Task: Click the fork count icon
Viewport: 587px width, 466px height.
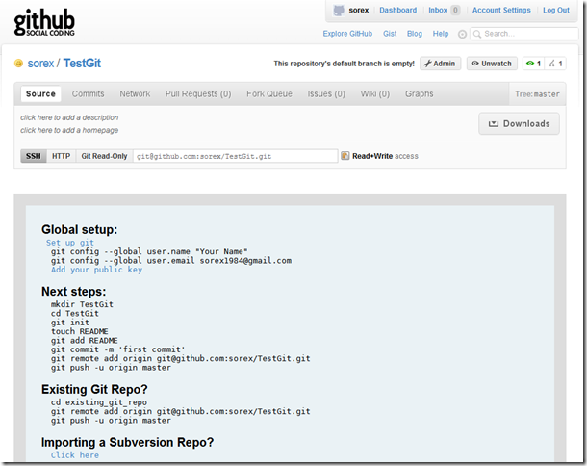Action: click(x=555, y=64)
